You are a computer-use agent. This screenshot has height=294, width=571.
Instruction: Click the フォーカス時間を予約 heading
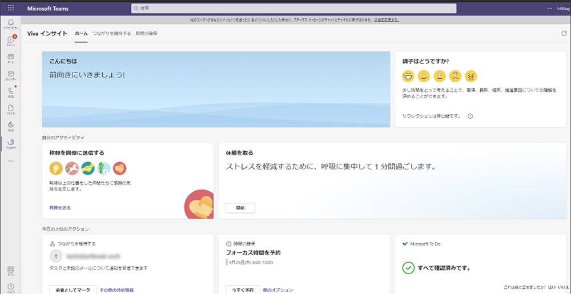coord(253,252)
